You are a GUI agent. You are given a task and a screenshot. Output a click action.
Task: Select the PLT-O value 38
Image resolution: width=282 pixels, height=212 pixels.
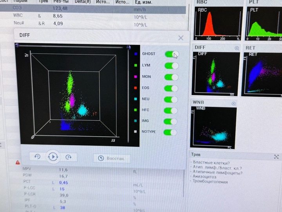pyautogui.click(x=63, y=208)
